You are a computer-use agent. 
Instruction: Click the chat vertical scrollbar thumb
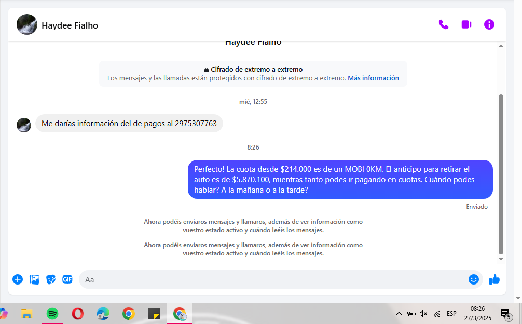pos(501,174)
